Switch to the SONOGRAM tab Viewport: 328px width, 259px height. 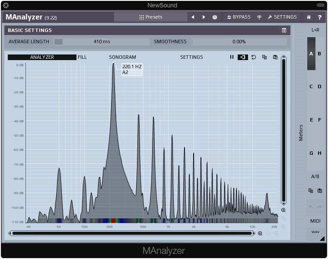[122, 57]
